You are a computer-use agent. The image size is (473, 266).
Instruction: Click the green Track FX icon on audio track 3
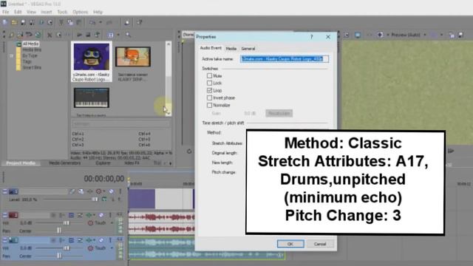89,240
